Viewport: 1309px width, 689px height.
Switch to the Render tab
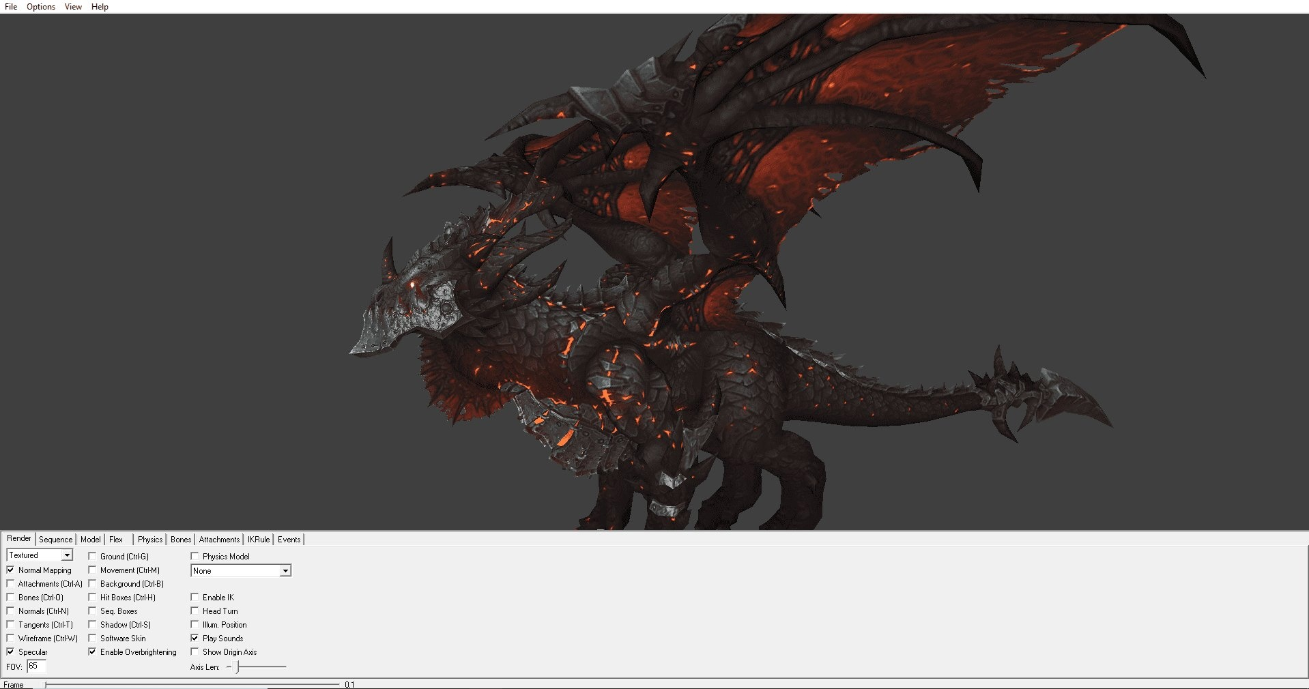[x=19, y=539]
